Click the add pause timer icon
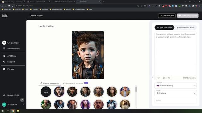 tap(163, 78)
